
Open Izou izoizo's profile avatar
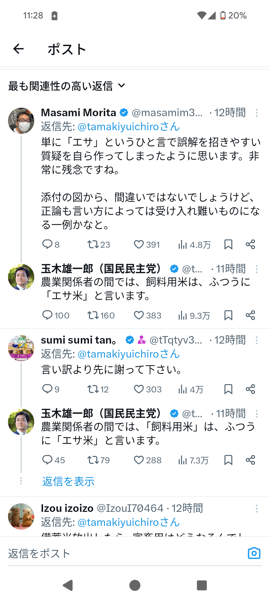pos(21,516)
